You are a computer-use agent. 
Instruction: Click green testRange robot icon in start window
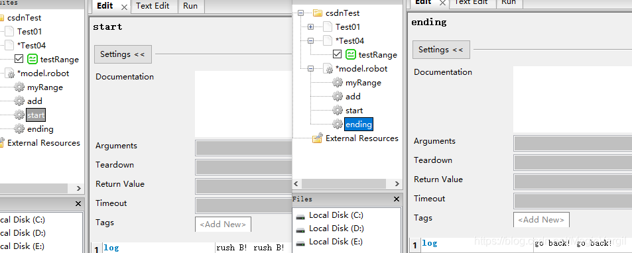[x=32, y=60]
